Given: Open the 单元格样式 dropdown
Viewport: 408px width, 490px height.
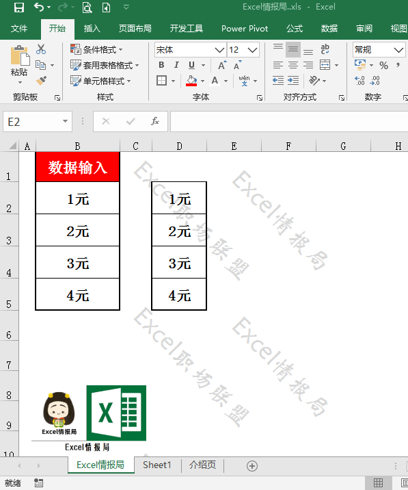Looking at the screenshot, I should click(100, 81).
